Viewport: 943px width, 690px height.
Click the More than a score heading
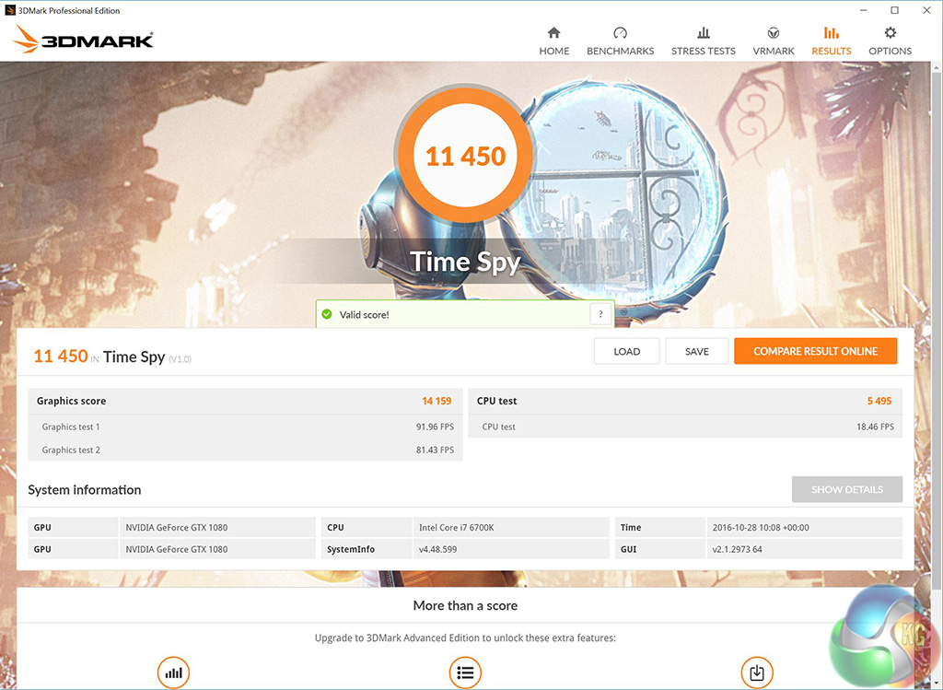pyautogui.click(x=465, y=605)
